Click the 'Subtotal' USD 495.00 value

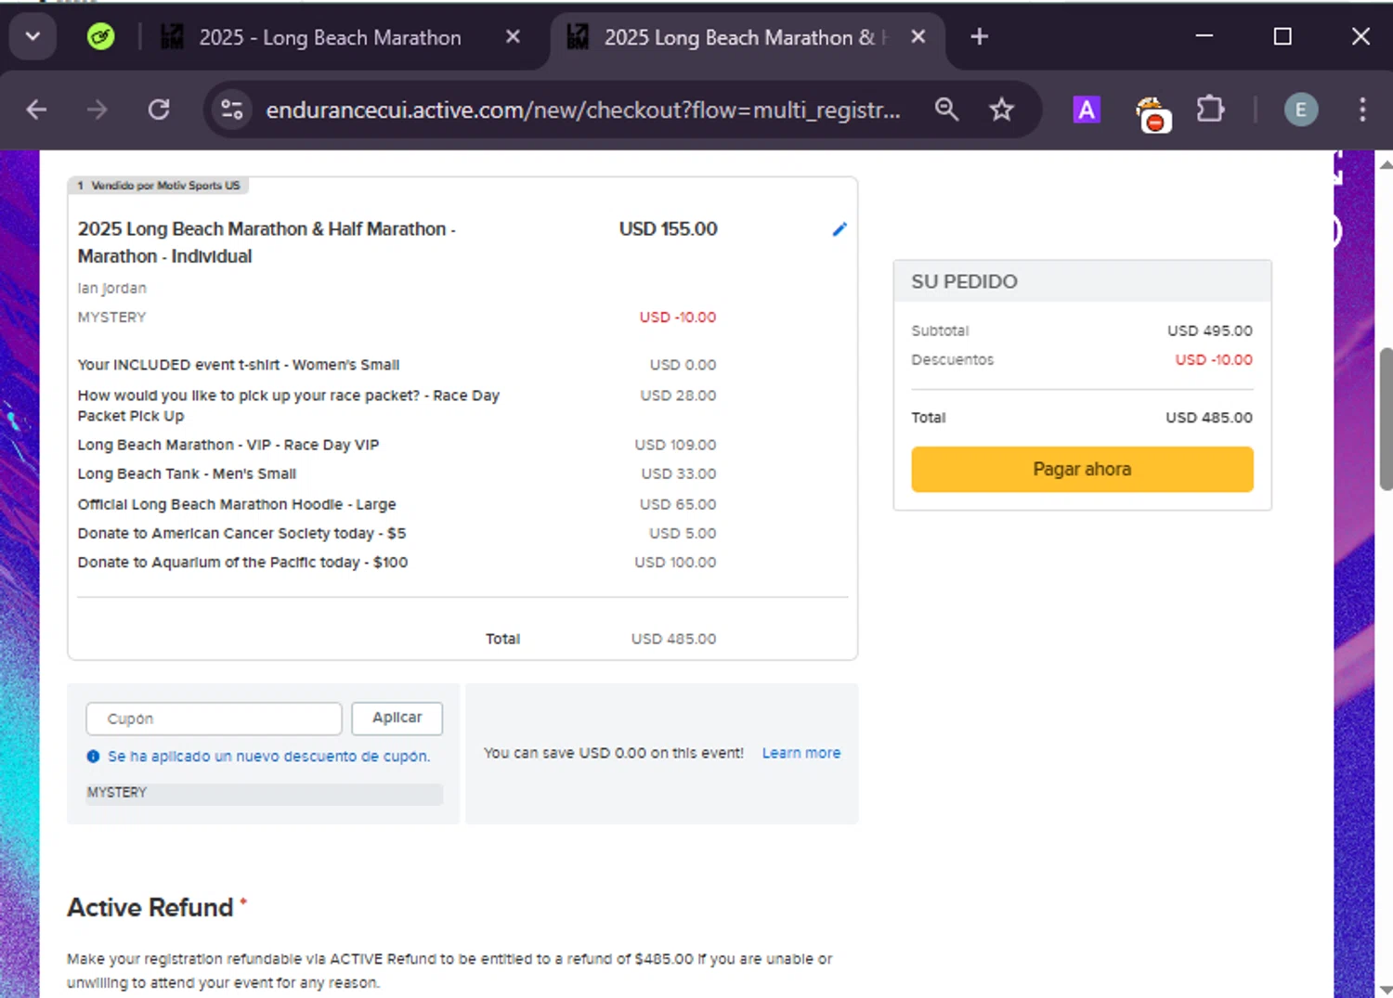[x=1209, y=331]
